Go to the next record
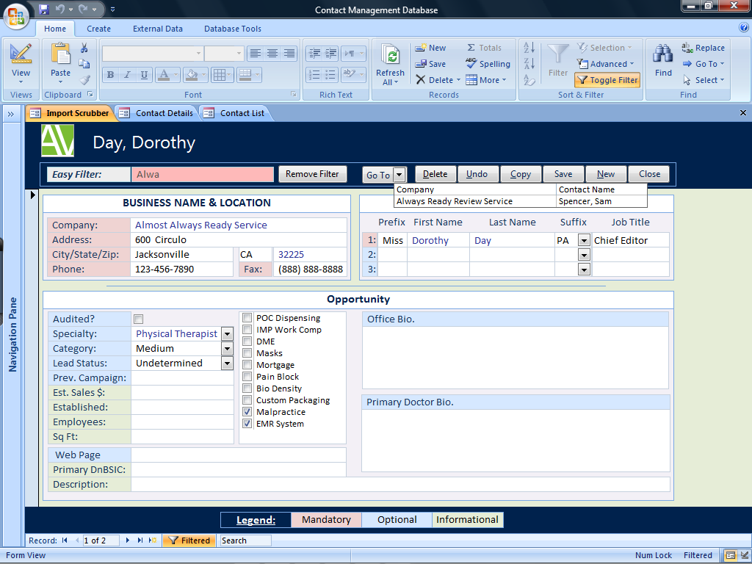The image size is (752, 564). pyautogui.click(x=128, y=540)
